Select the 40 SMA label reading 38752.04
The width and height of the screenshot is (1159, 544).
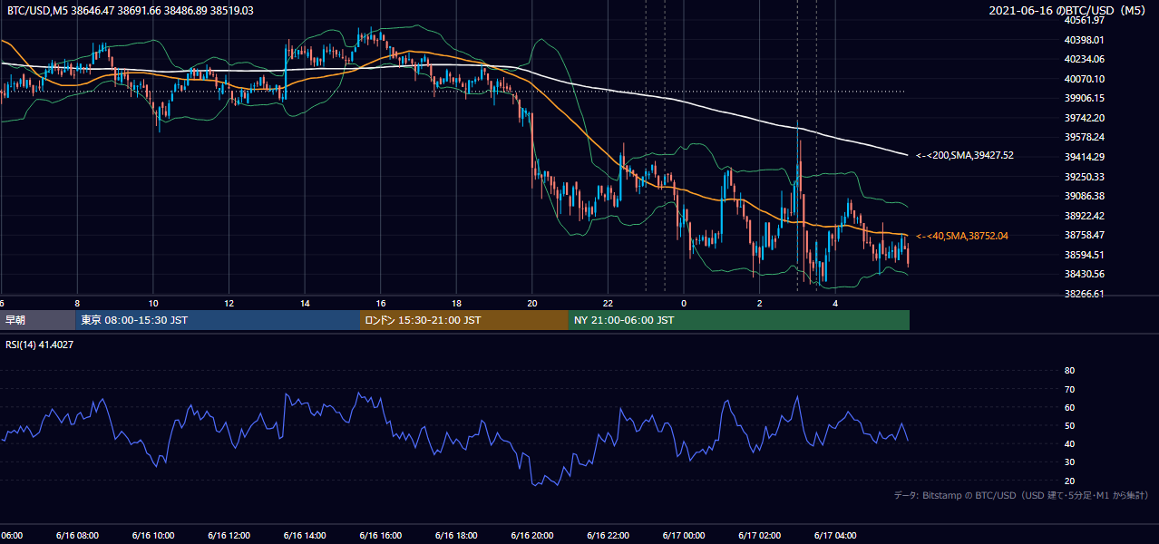[x=962, y=236]
